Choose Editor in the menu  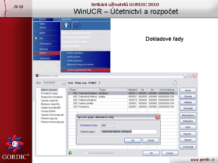[42, 33]
